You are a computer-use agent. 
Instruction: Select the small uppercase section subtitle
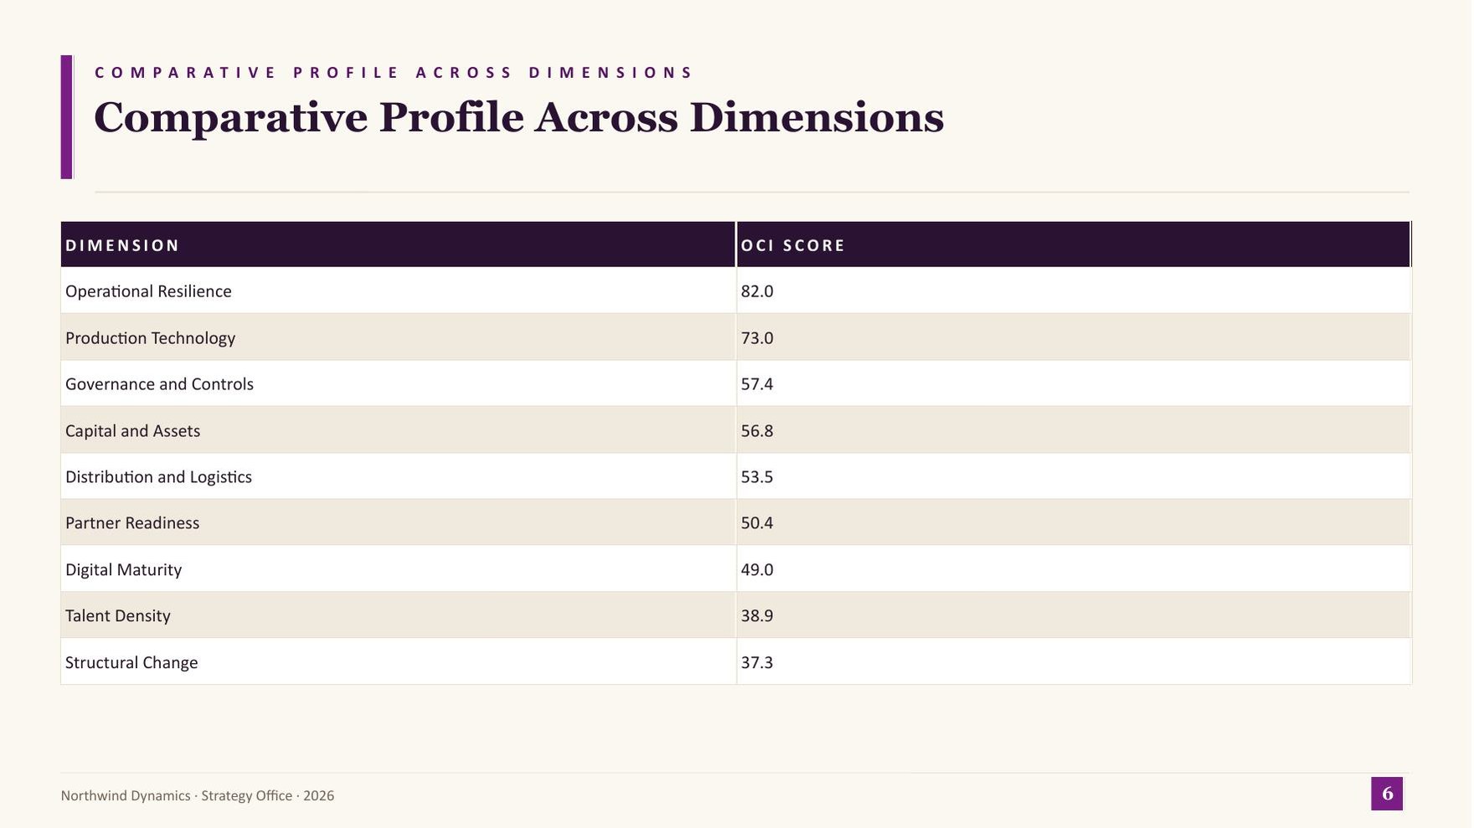tap(394, 73)
